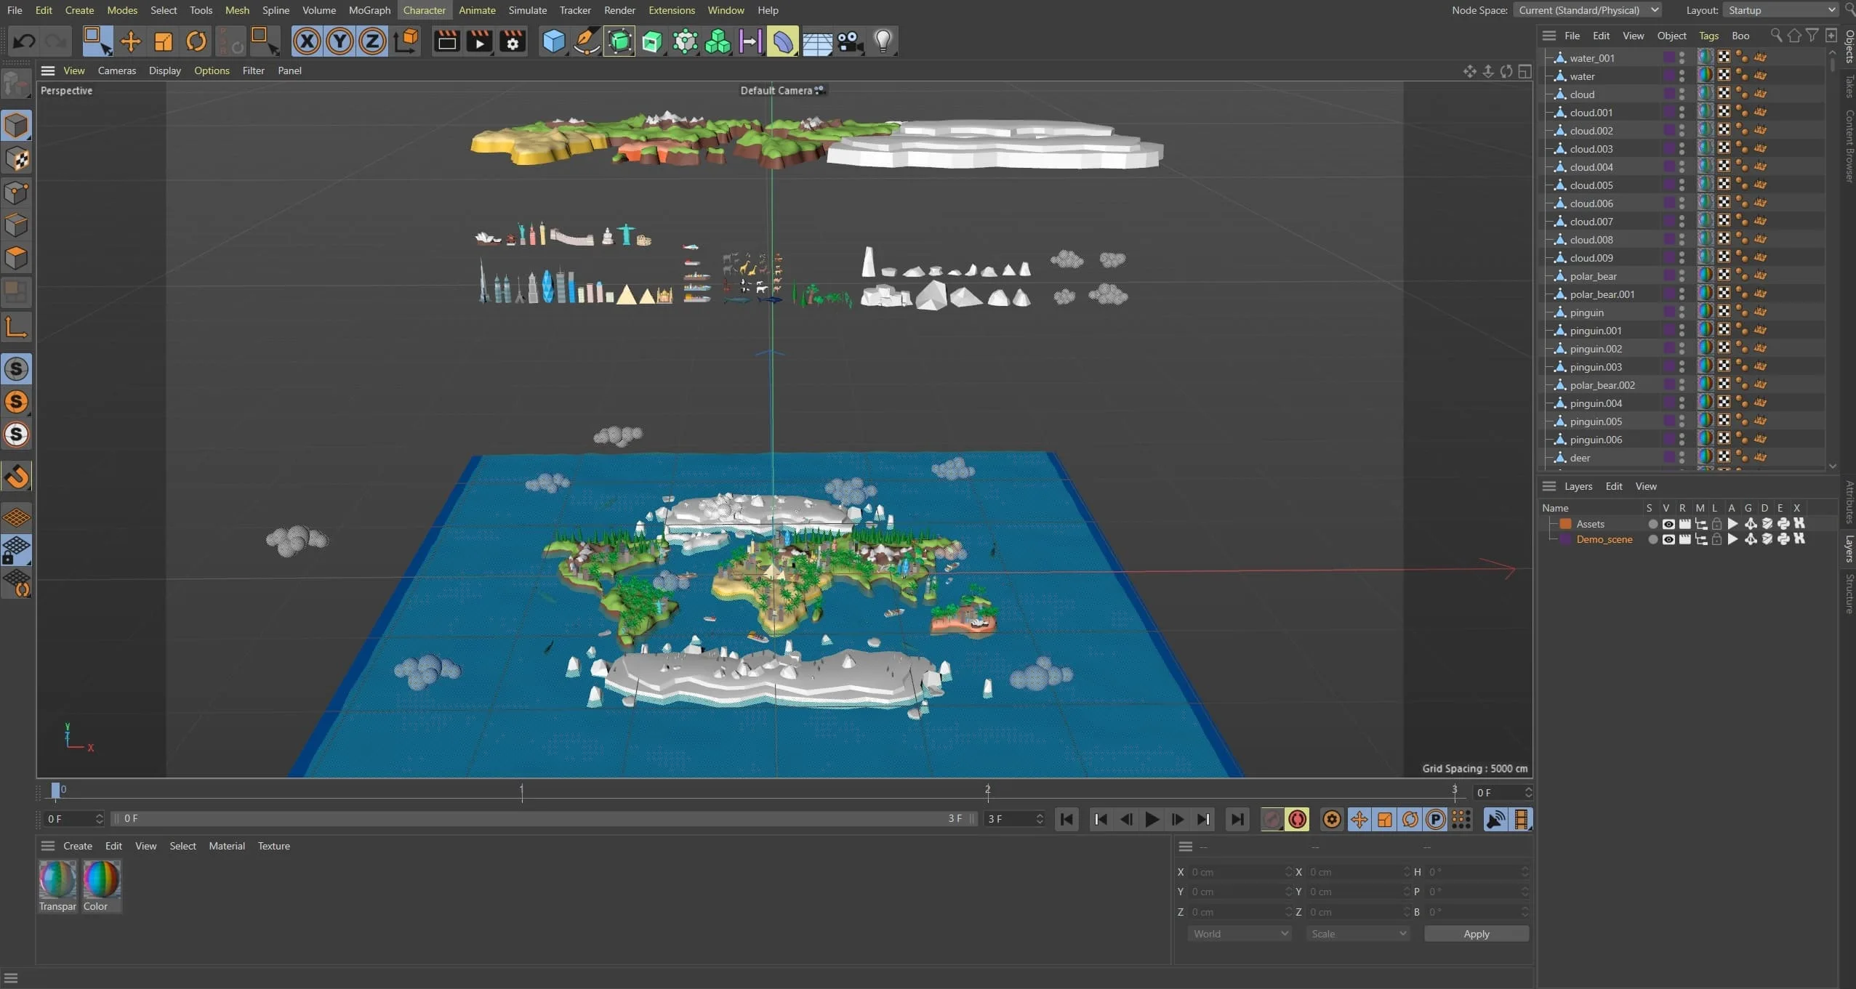Open the viewport Cameras menu

pyautogui.click(x=116, y=70)
